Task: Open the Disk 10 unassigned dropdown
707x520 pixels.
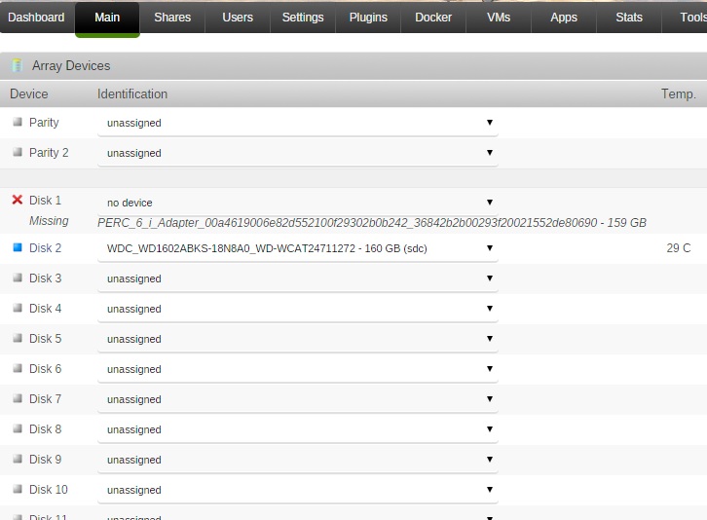Action: [298, 490]
